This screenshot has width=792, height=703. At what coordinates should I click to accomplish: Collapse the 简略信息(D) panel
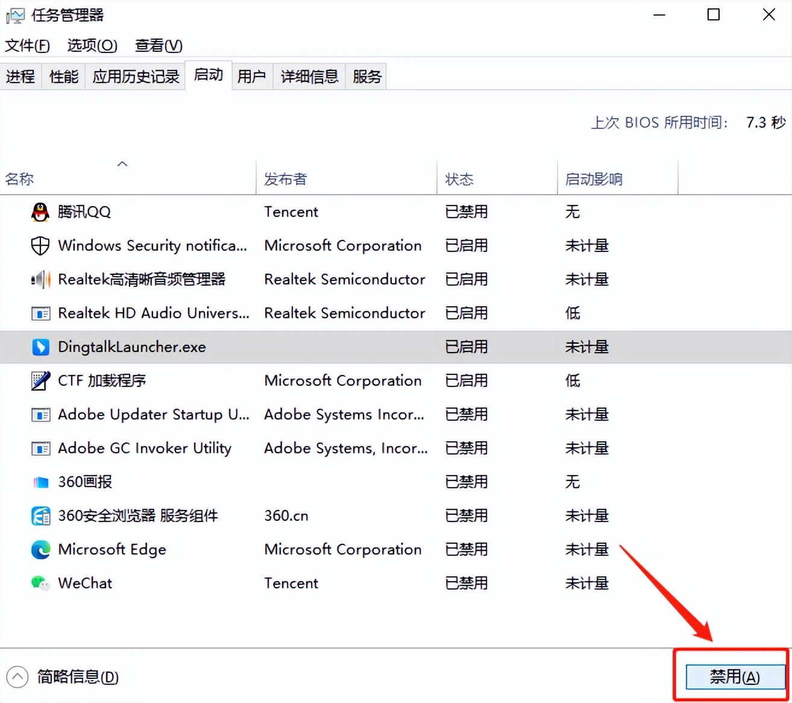click(17, 677)
